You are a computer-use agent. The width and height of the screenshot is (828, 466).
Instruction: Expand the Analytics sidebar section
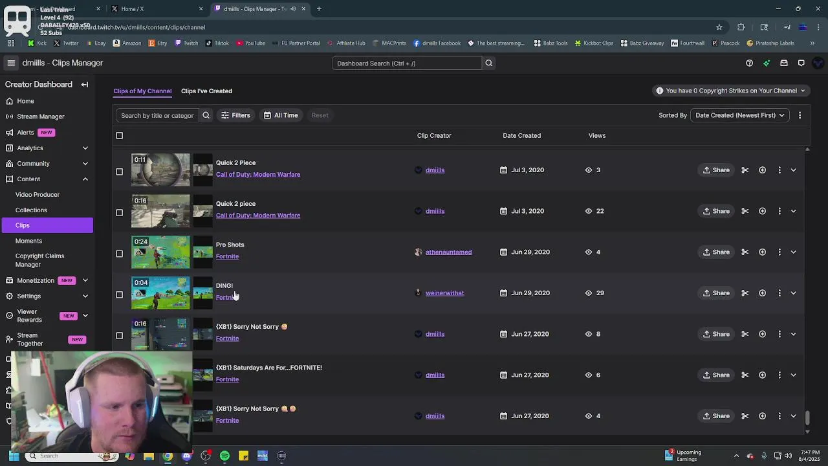point(85,148)
